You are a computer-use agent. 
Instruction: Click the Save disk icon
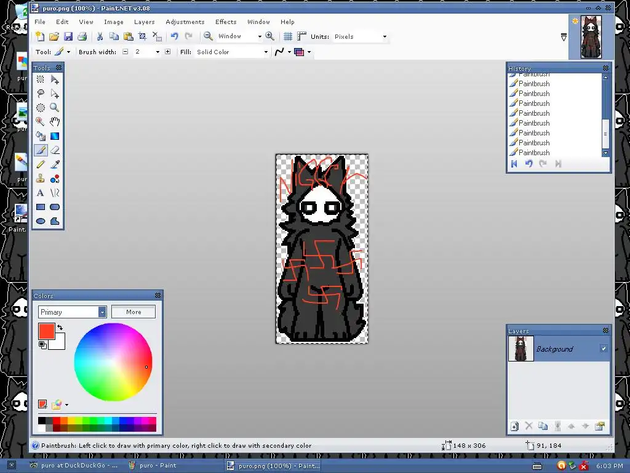tap(68, 36)
